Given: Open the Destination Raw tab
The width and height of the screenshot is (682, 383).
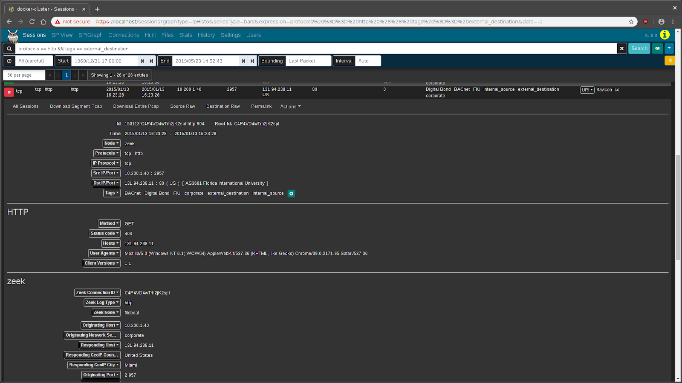Looking at the screenshot, I should tap(223, 106).
